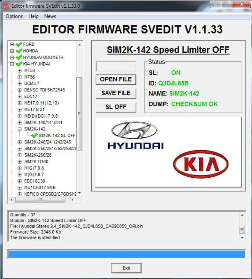Expand the SIM2K-140/141/341 node
Screen dimensions: 252x279
point(20,123)
